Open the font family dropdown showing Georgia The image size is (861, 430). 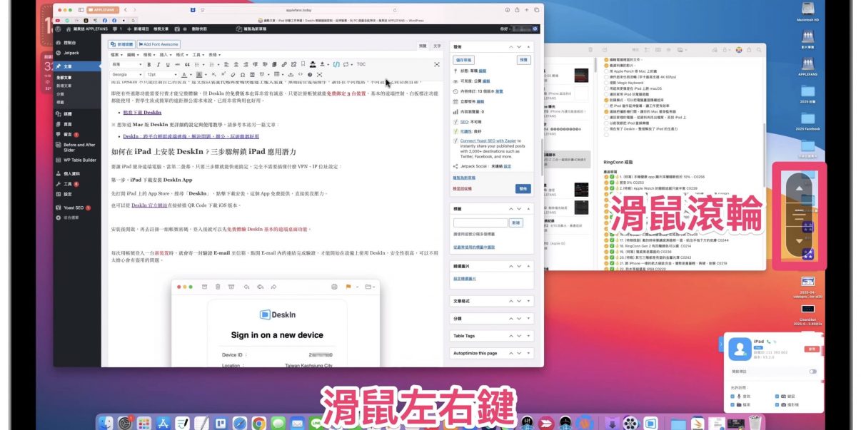[x=126, y=74]
